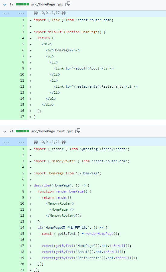
Task: Click the const { getByText } = renderHomePage() line
Action: click(x=81, y=234)
